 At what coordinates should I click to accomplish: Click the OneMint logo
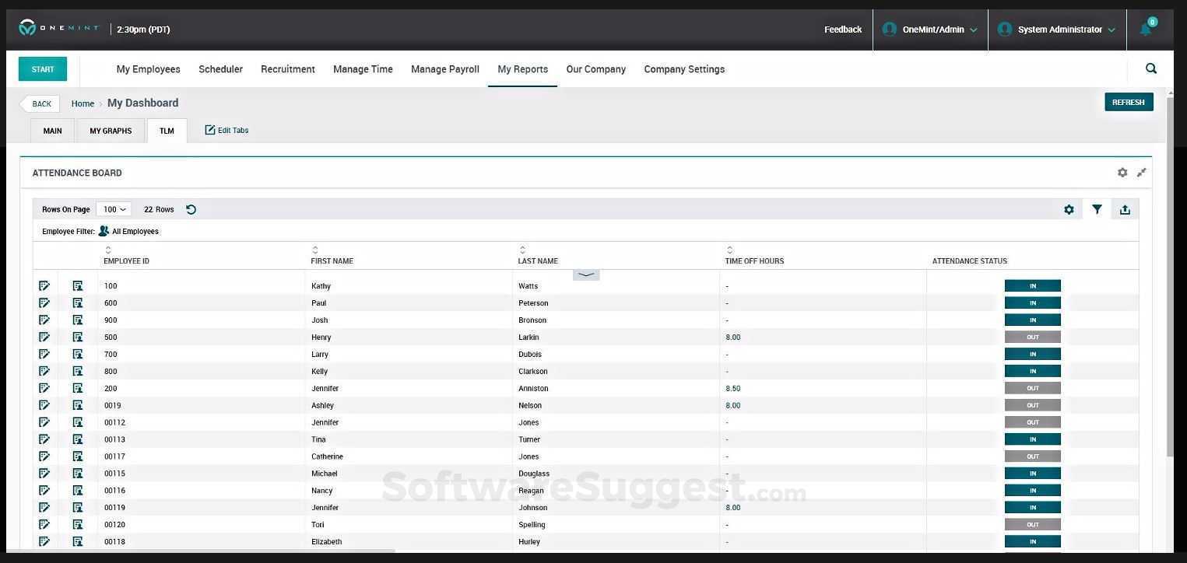[x=58, y=29]
